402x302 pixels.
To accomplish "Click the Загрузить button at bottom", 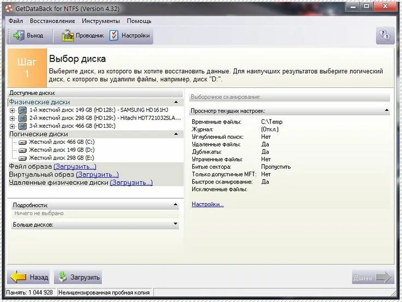I will (78, 277).
